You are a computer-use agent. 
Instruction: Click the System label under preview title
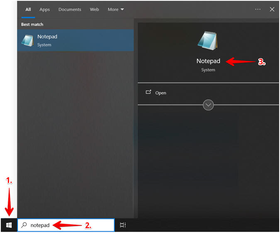(x=208, y=70)
